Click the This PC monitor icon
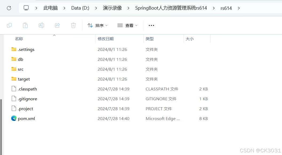This screenshot has height=155, width=282. click(26, 8)
